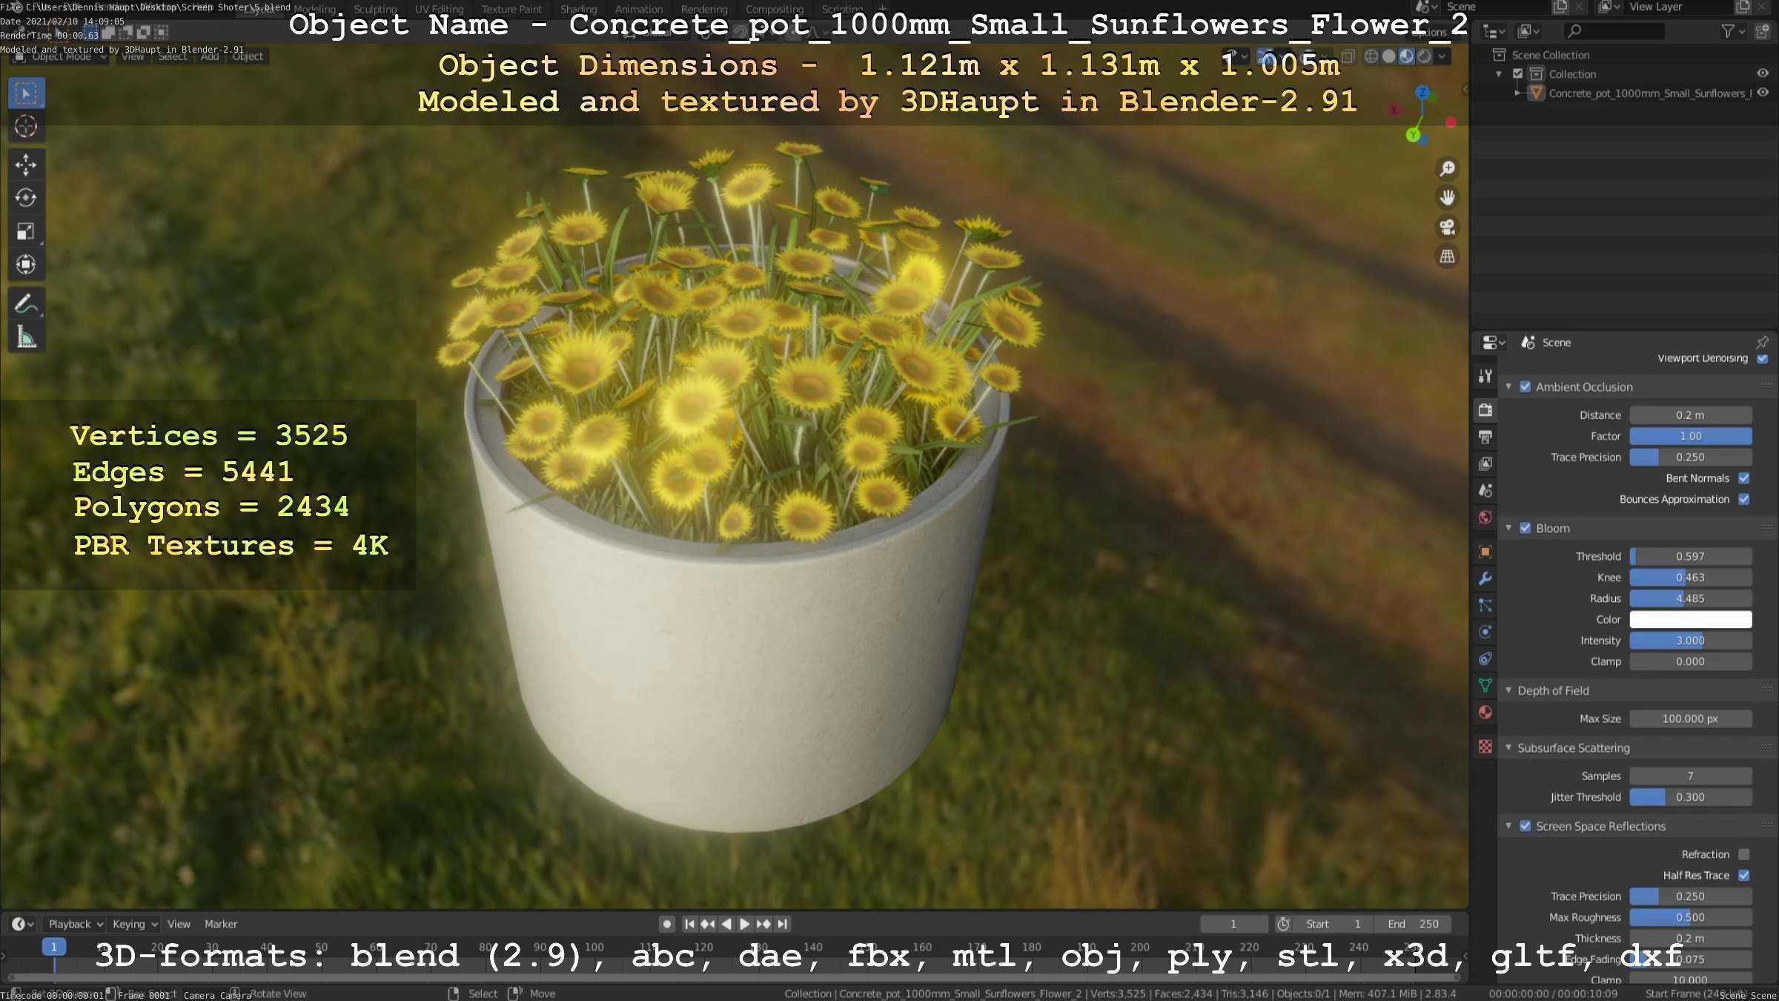1779x1001 pixels.
Task: Select the Annotate pencil tool
Action: tap(26, 304)
